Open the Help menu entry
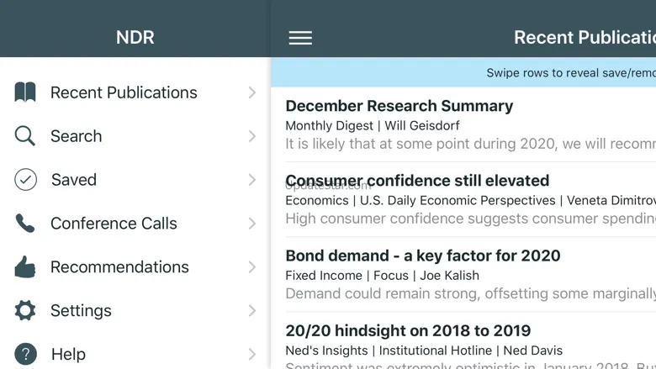The width and height of the screenshot is (656, 369). 135,354
